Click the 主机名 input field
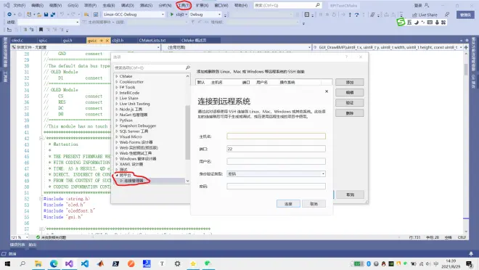479x270 pixels. 277,136
